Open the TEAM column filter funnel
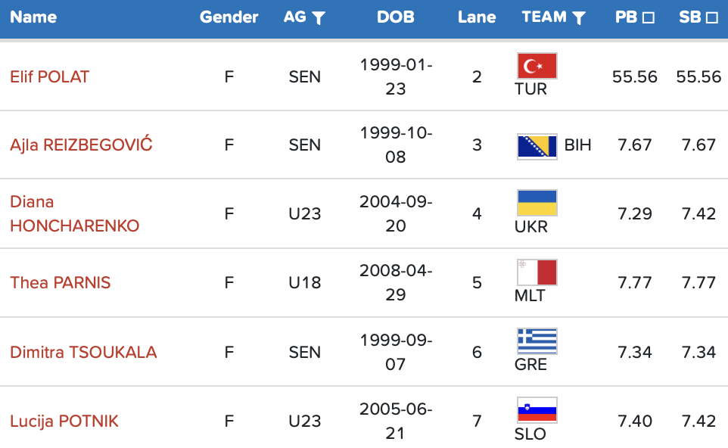Screen dimensions: 728x448 [x=578, y=18]
